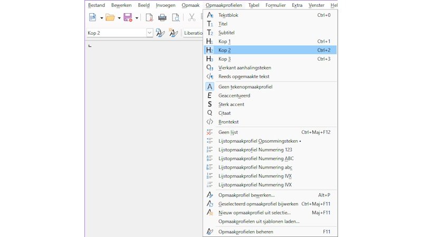Click the block quote icon
The width and height of the screenshot is (422, 237).
209,68
